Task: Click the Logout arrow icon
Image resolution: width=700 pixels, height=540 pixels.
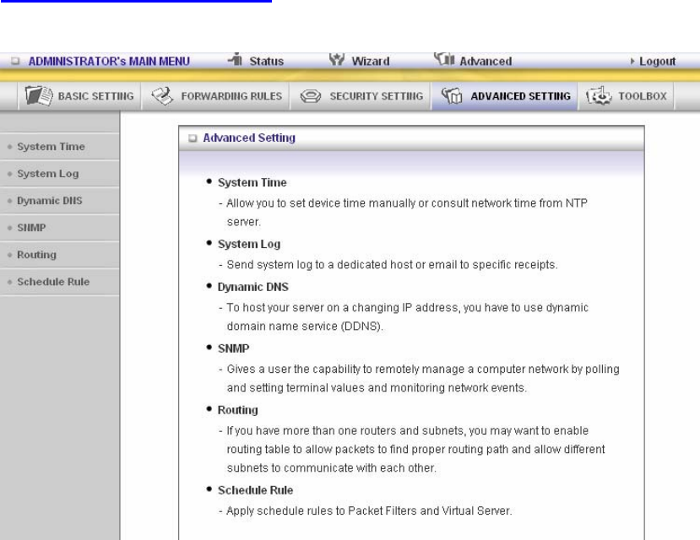Action: tap(632, 61)
